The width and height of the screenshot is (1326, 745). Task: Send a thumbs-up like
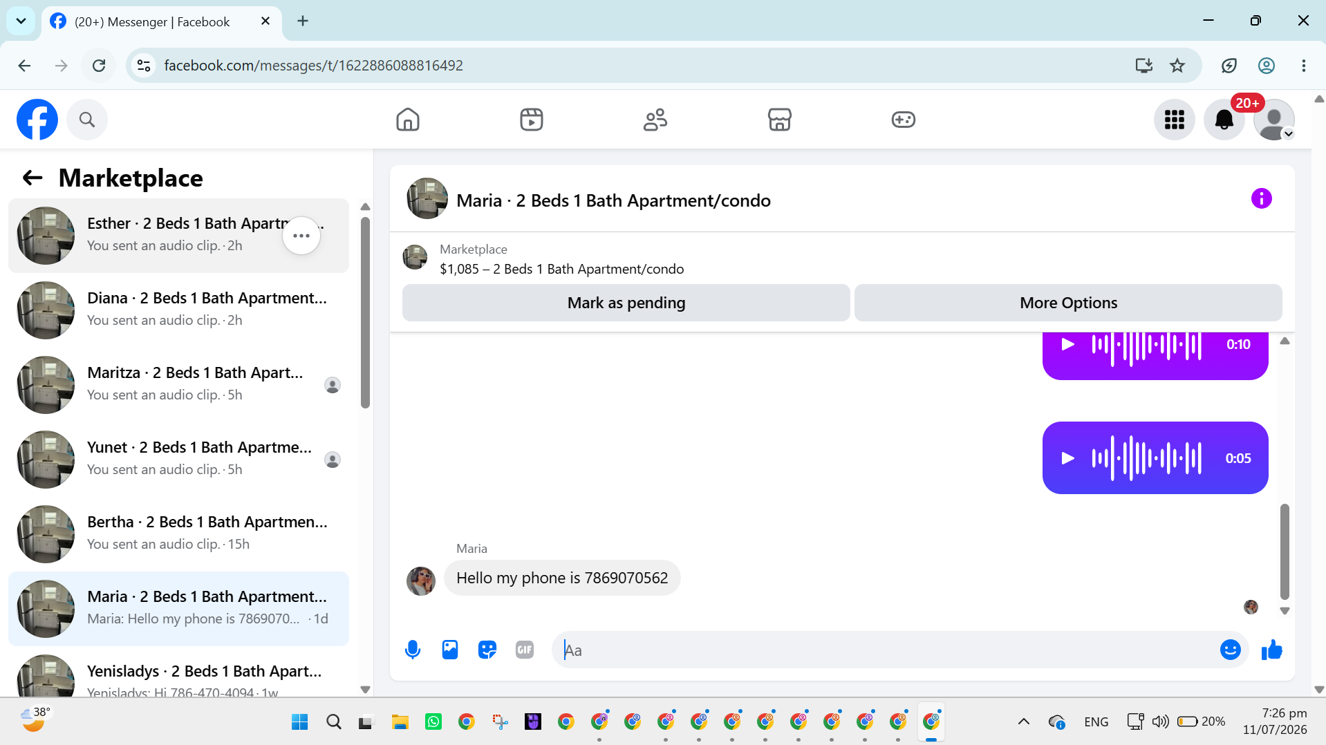coord(1272,650)
